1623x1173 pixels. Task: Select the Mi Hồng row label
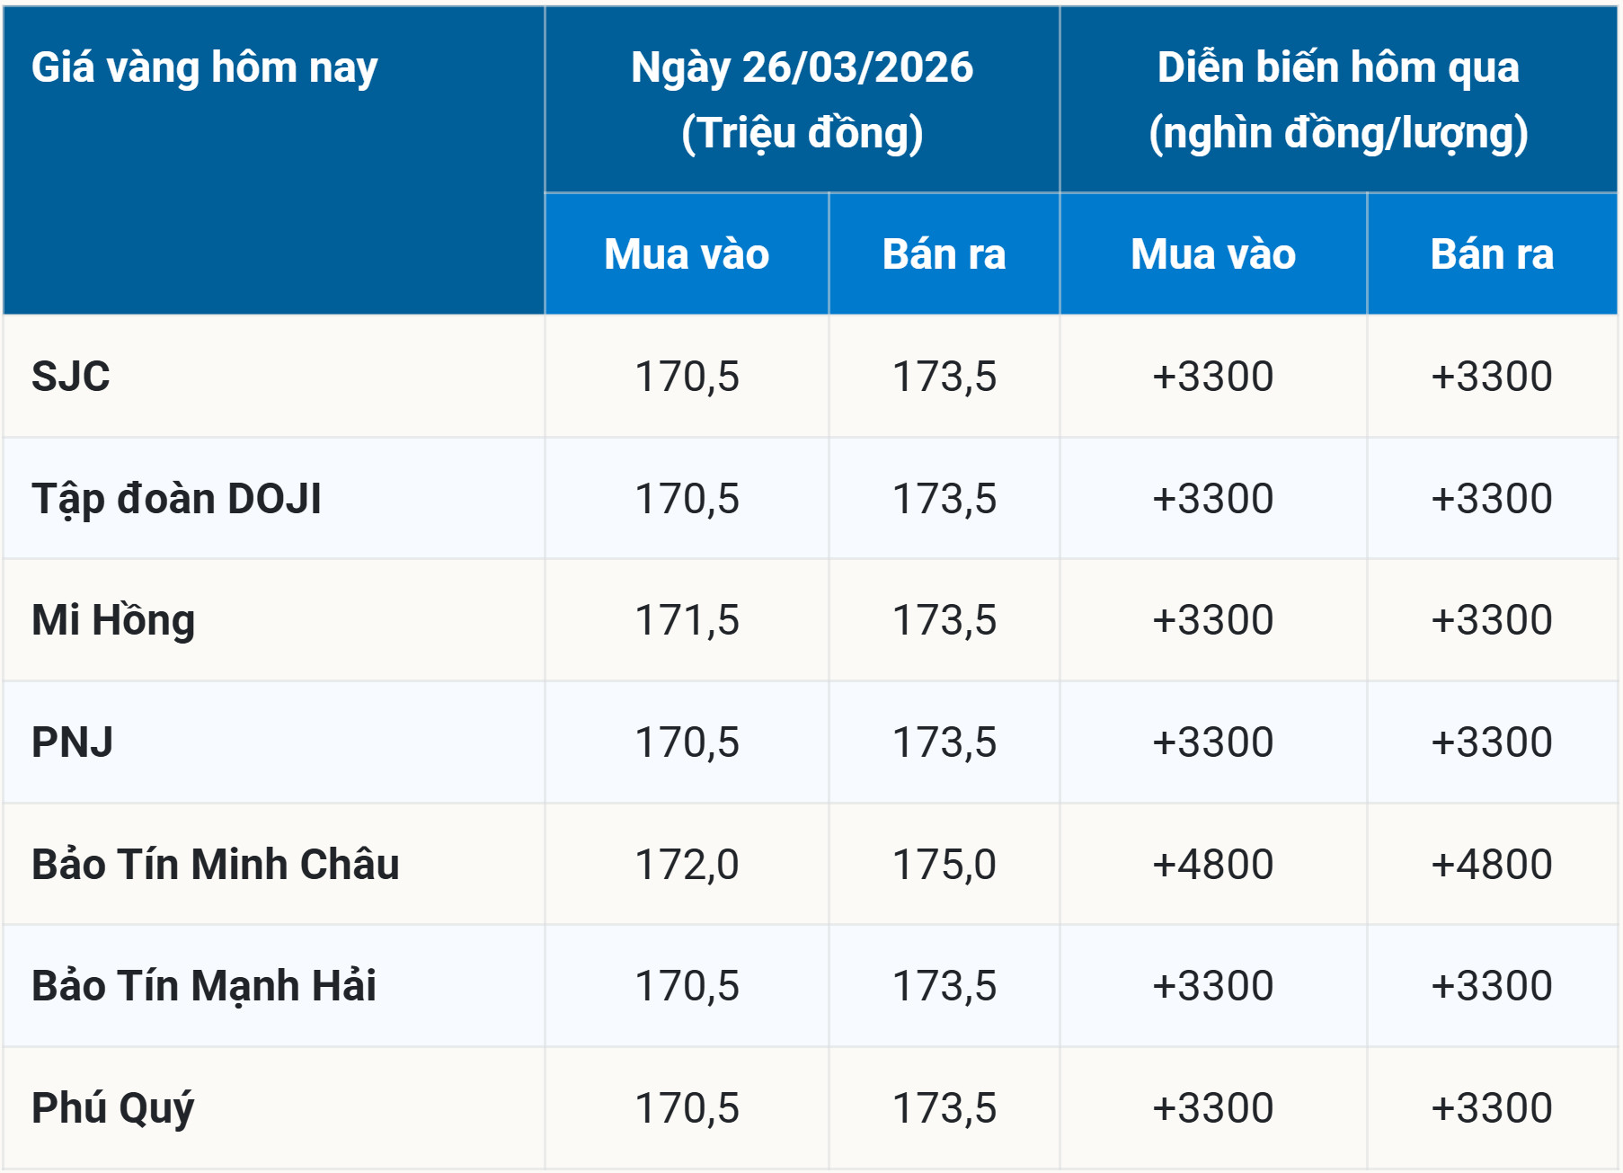click(113, 620)
